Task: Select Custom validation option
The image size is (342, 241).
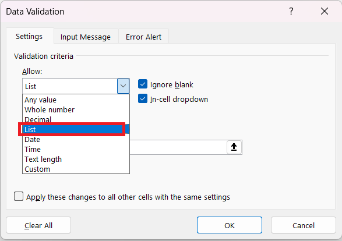Action: [76, 169]
